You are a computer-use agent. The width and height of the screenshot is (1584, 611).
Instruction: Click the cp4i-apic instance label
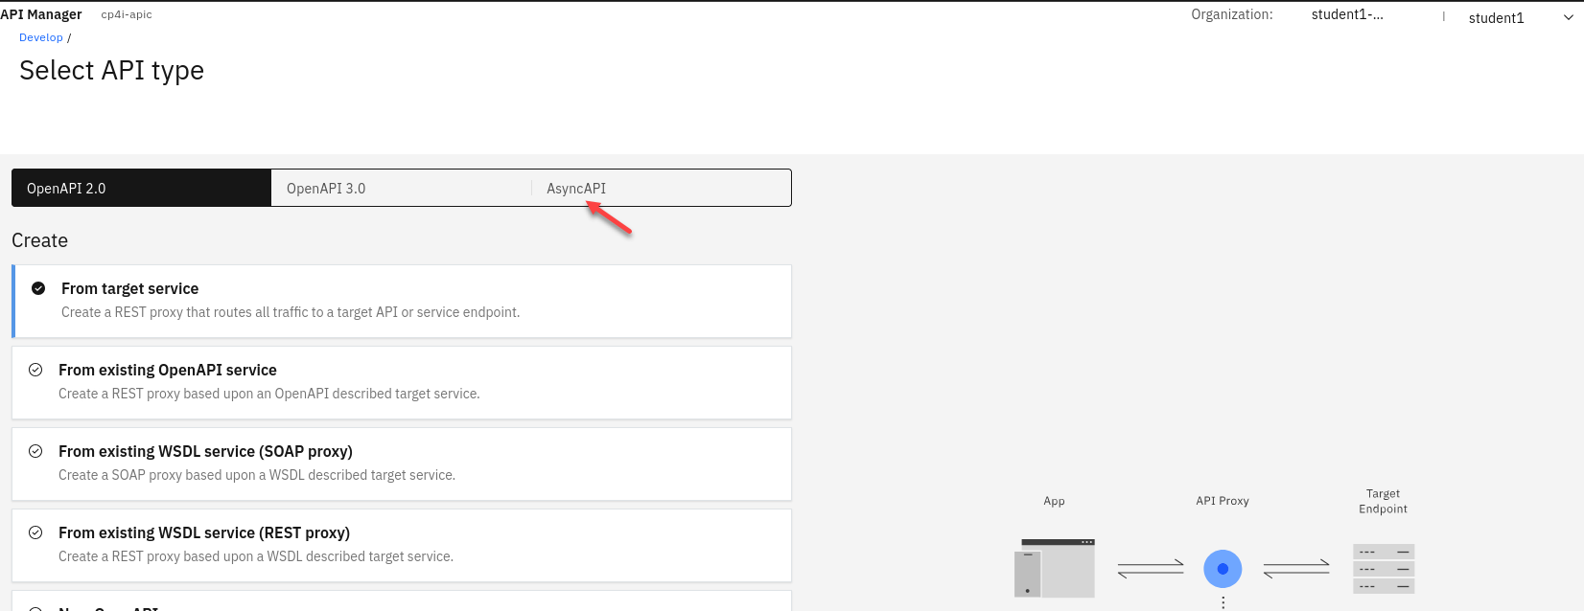click(127, 15)
